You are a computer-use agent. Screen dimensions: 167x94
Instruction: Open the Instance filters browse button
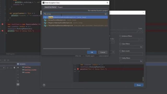(x=141, y=40)
